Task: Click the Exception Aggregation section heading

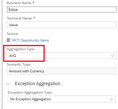Action: 38,84
